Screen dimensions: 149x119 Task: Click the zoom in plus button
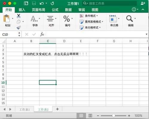pos(129,116)
